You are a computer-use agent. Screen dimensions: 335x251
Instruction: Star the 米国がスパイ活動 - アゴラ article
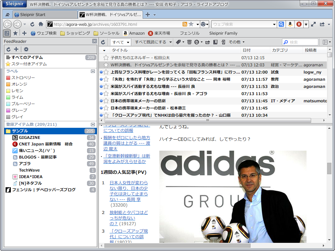pos(106,93)
